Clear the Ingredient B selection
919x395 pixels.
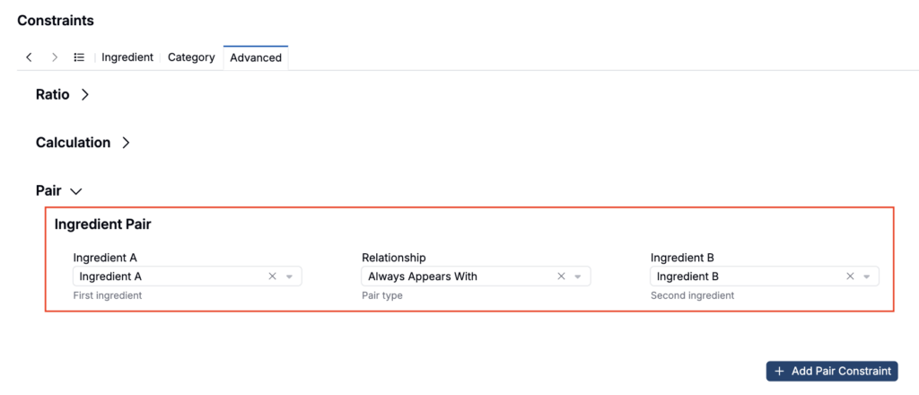click(850, 276)
